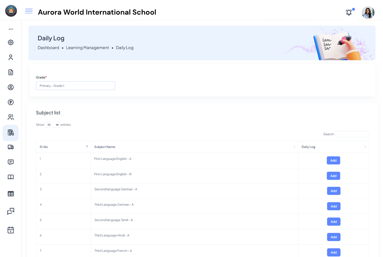Open the fees rupee icon in sidebar
This screenshot has width=383, height=257.
coord(11,102)
